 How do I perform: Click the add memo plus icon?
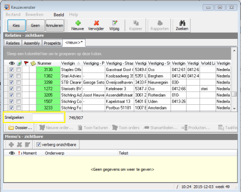click(x=11, y=144)
